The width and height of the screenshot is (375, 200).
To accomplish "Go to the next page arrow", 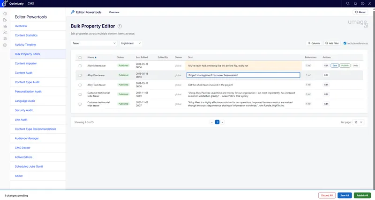I will point(223,122).
